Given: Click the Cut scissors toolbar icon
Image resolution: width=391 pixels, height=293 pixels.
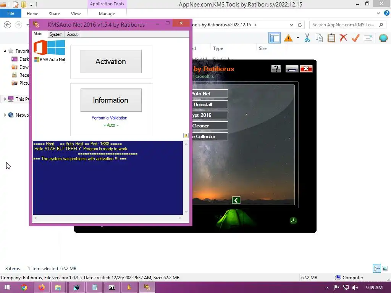Looking at the screenshot, I should (307, 38).
